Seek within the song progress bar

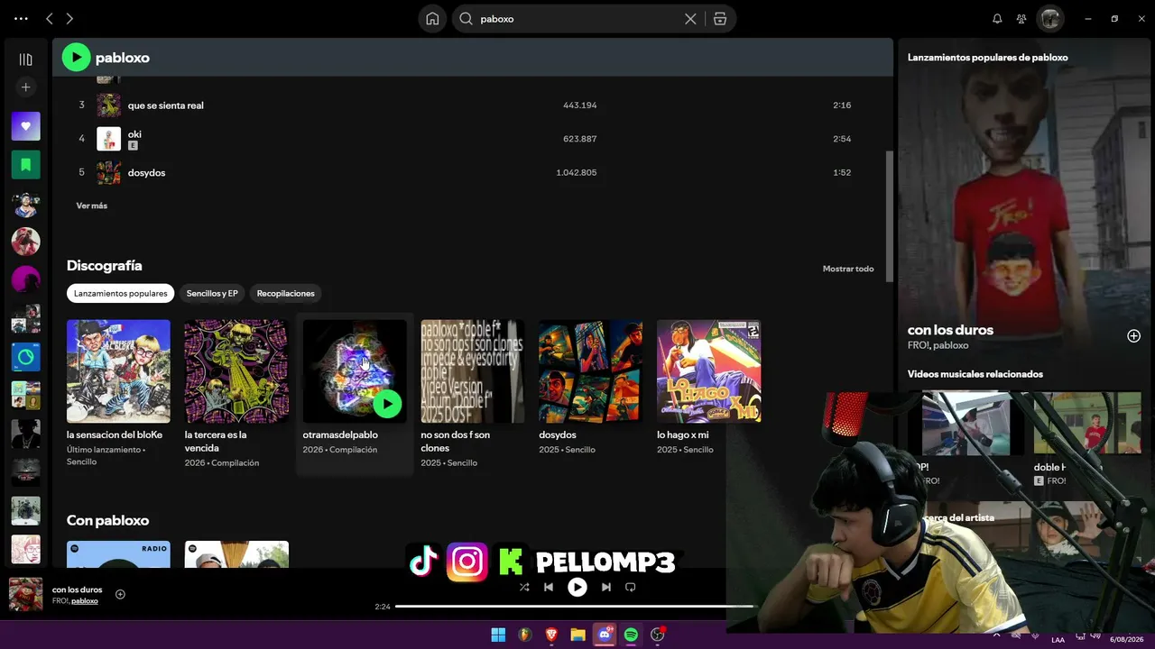[574, 607]
